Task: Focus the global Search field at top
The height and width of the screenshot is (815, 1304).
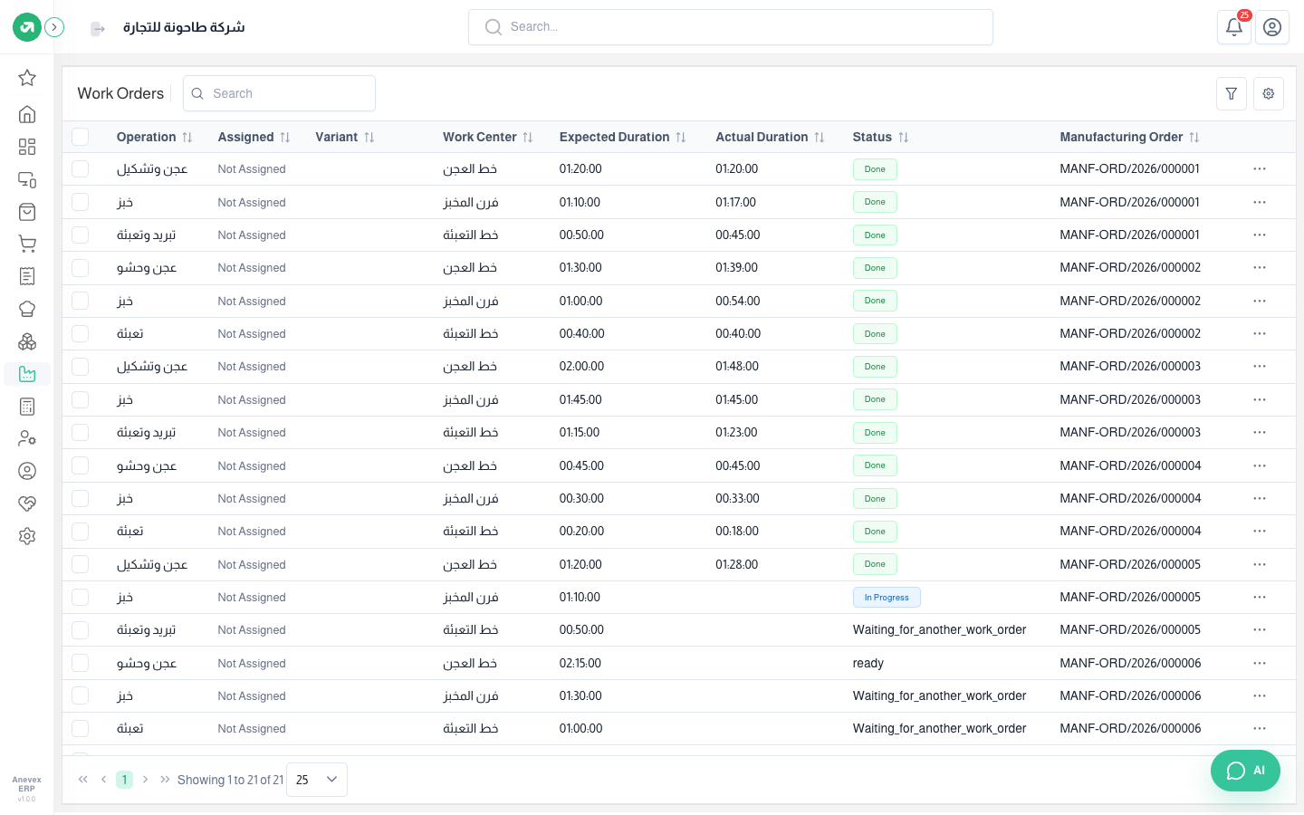Action: click(x=731, y=27)
